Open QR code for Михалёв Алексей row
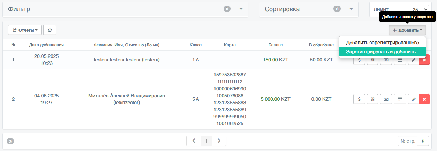The width and height of the screenshot is (437, 151). (x=372, y=99)
